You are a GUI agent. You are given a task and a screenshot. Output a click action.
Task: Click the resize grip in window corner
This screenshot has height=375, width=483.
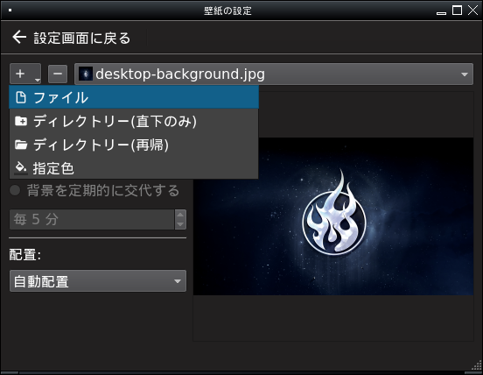(477, 365)
